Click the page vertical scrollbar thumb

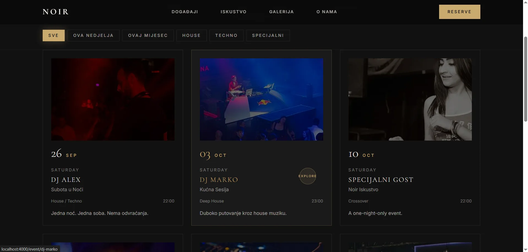[526, 79]
